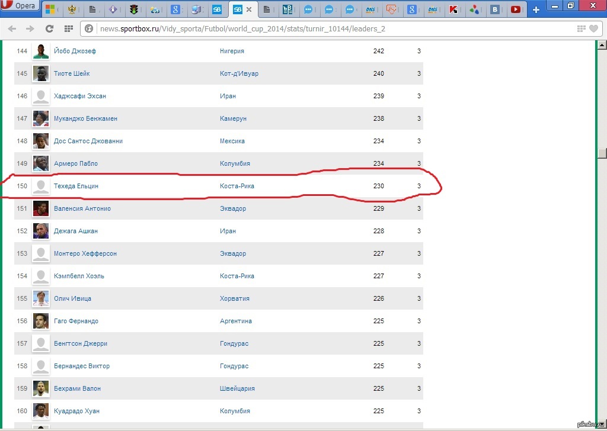
Task: Click rank number 155 in Олич row
Action: (22, 298)
